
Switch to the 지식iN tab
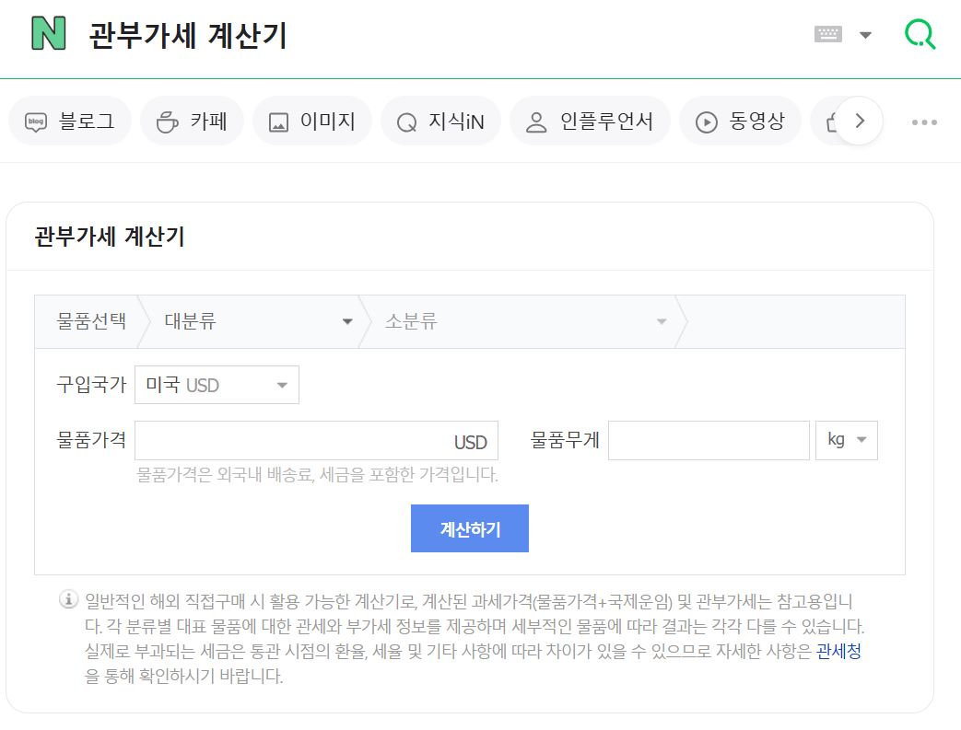point(440,121)
